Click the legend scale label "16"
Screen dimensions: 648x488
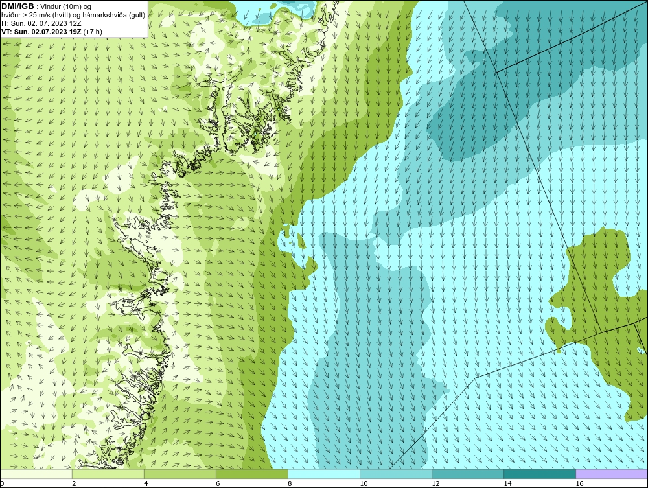(x=579, y=483)
